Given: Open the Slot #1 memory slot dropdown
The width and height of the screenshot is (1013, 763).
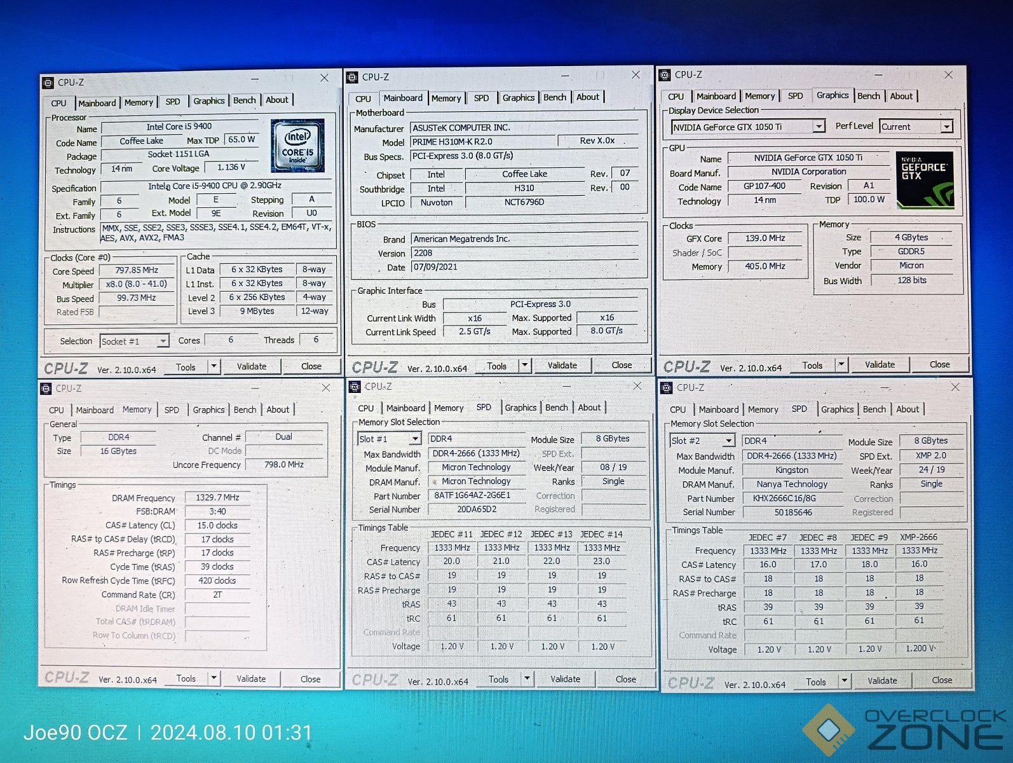Looking at the screenshot, I should click(415, 439).
